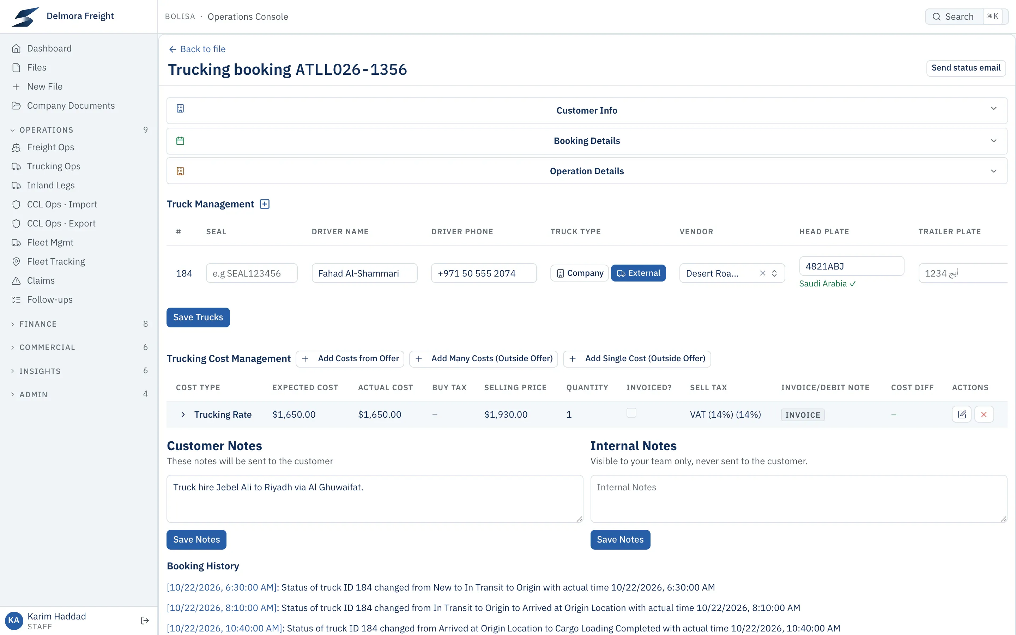Open Inland Legs in the sidebar
This screenshot has width=1016, height=635.
pos(79,185)
